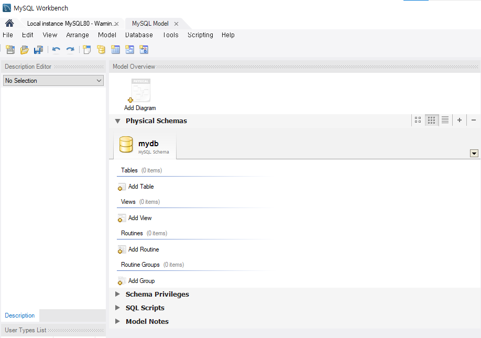Click the Add View icon
The height and width of the screenshot is (338, 481).
[122, 218]
